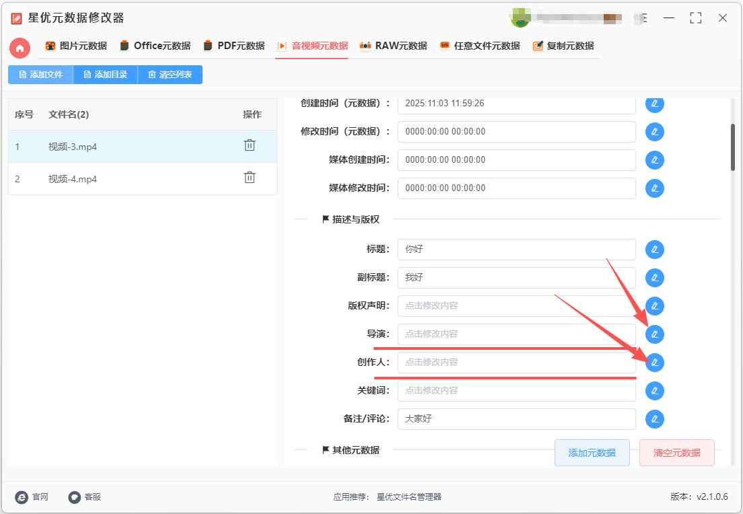Click the 关键词 input field

[x=516, y=391]
